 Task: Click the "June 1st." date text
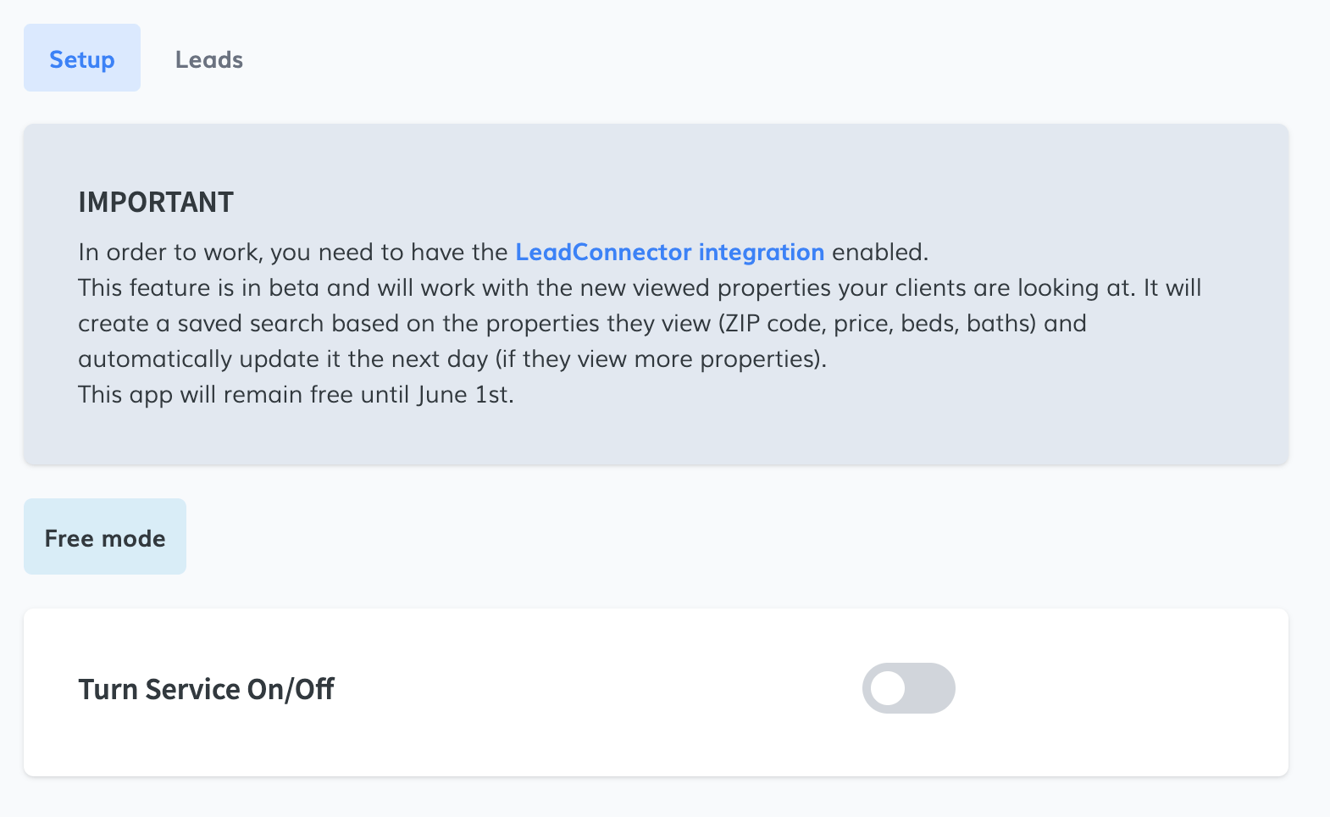click(465, 395)
